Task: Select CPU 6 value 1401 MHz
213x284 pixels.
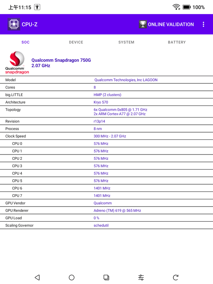Action: click(x=102, y=188)
